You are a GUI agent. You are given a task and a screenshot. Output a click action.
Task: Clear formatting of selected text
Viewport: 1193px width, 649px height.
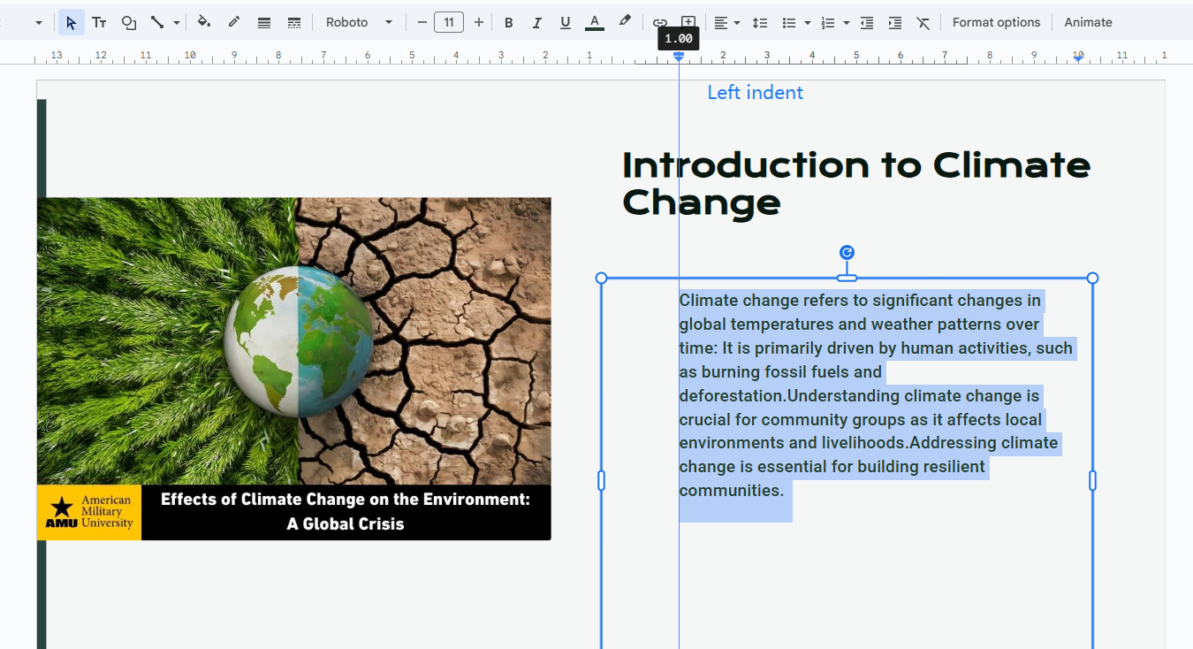923,22
